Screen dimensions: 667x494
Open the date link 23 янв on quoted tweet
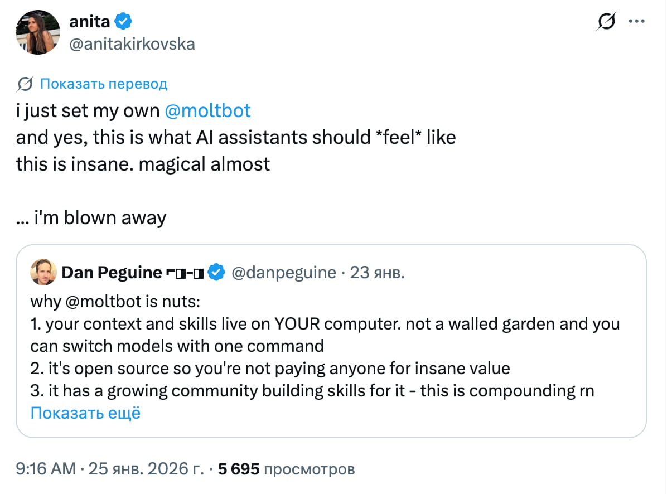click(x=378, y=273)
